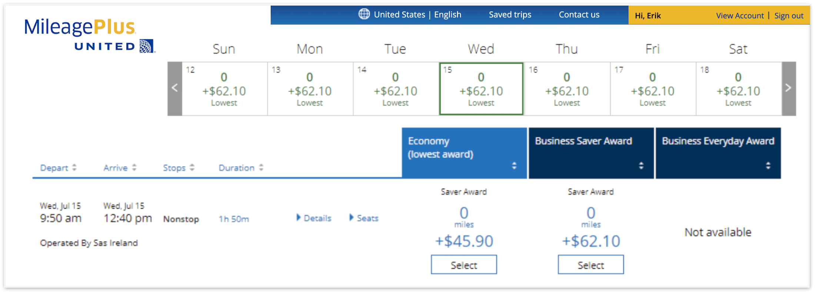Advance to next week with right arrow
815x292 pixels.
pyautogui.click(x=789, y=89)
